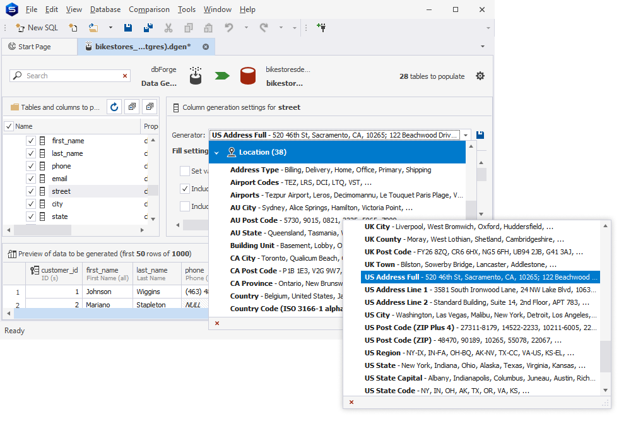Clear the Search field with the x button
631x426 pixels.
click(124, 75)
